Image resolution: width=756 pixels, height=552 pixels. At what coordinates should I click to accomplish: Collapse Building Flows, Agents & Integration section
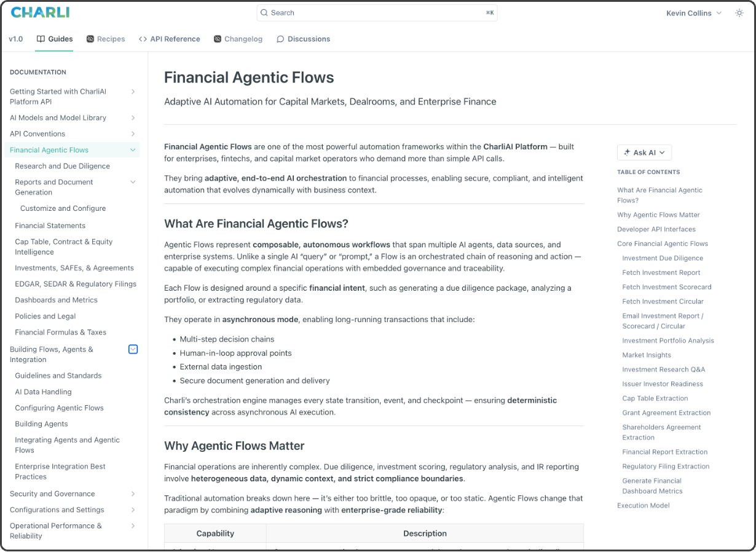pyautogui.click(x=133, y=349)
